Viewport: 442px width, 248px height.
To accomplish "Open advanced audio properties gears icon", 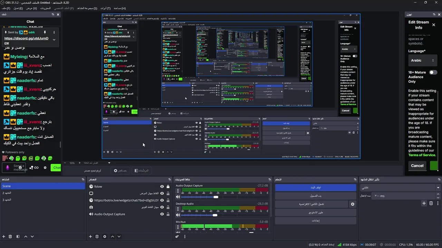I will [177, 237].
